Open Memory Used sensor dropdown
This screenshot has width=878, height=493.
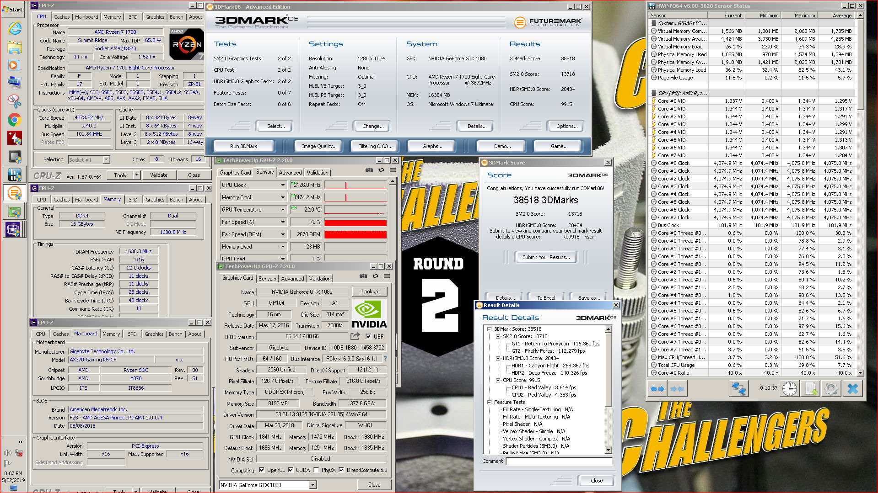click(x=283, y=247)
